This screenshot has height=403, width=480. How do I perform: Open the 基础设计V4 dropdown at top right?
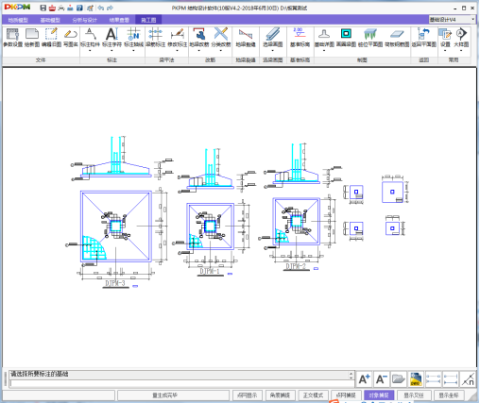click(452, 20)
